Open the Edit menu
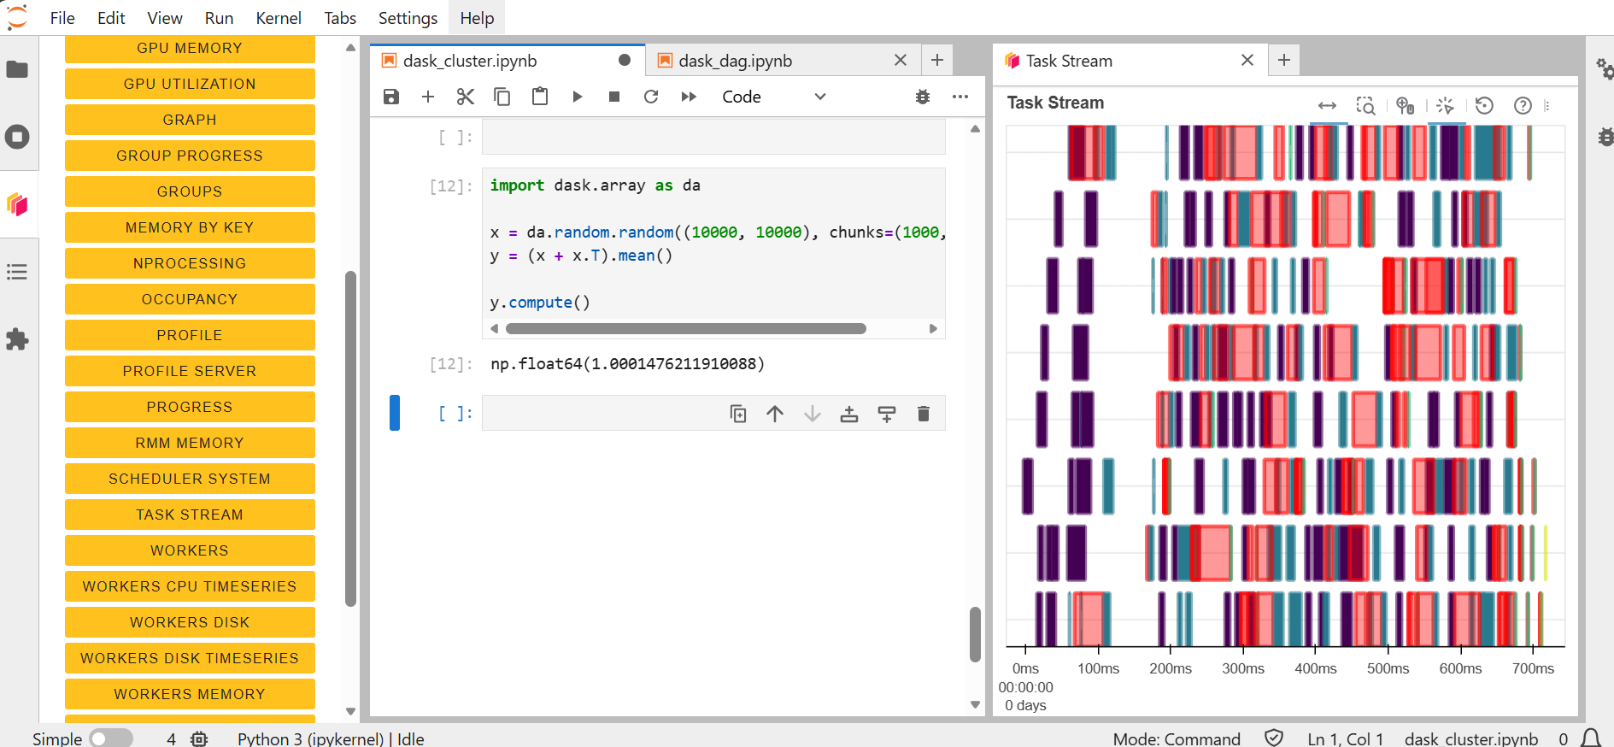1614x747 pixels. click(111, 18)
